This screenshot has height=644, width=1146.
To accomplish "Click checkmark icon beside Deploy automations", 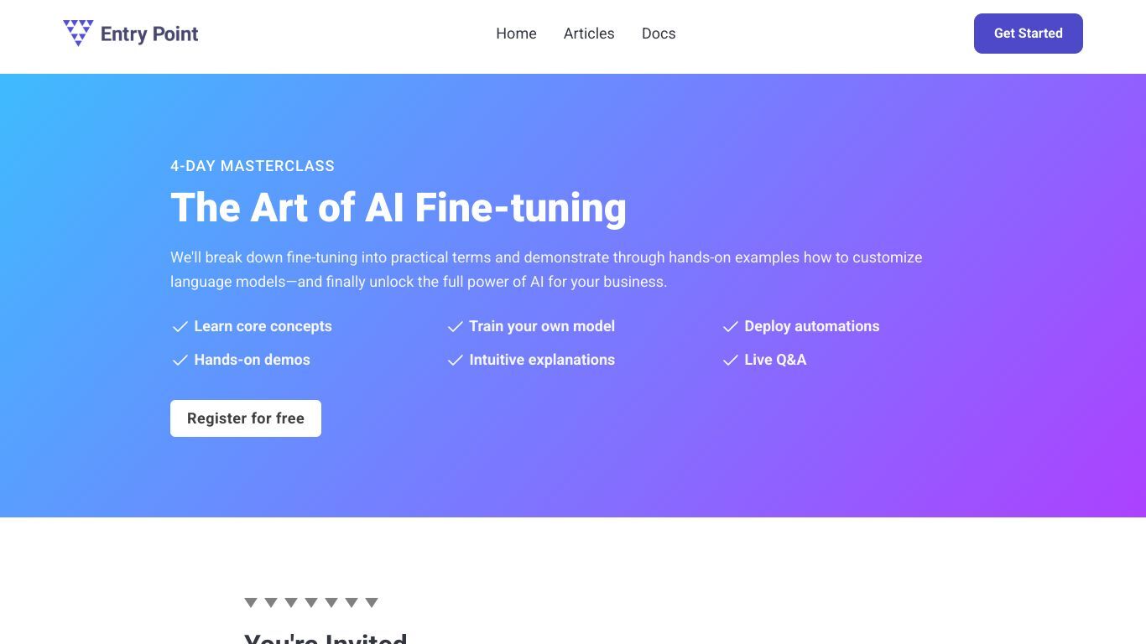I will pyautogui.click(x=730, y=327).
